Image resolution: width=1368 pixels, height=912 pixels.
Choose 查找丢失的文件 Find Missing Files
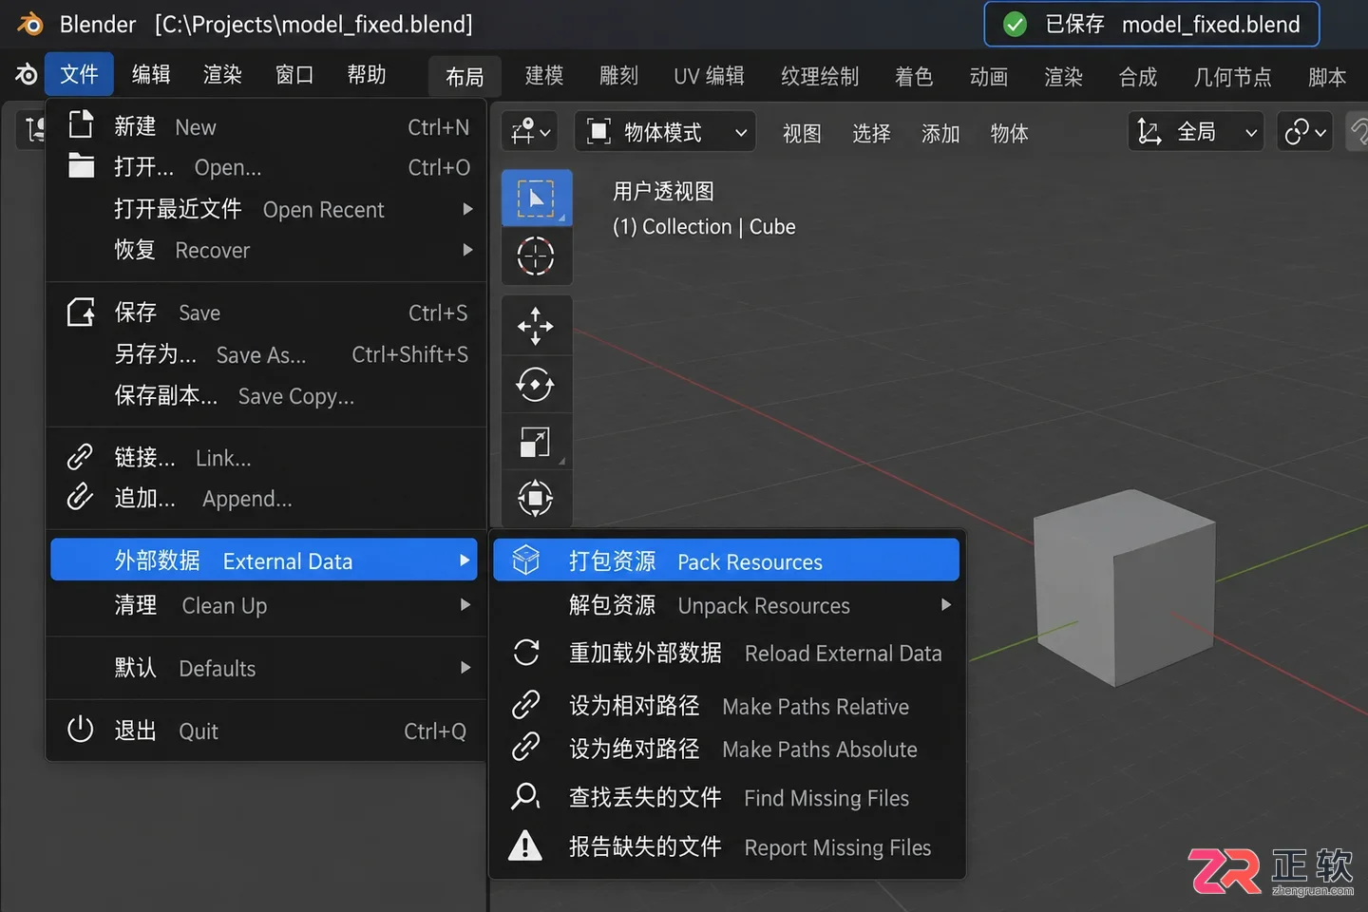tap(727, 797)
